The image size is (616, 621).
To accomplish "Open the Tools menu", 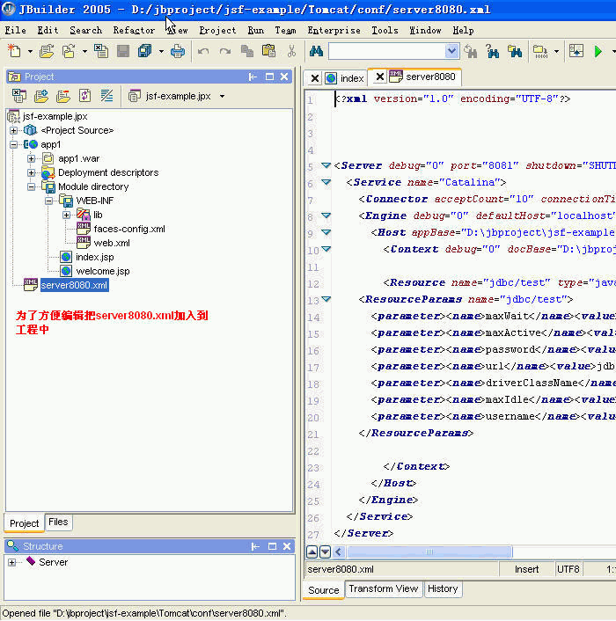I will click(x=385, y=31).
